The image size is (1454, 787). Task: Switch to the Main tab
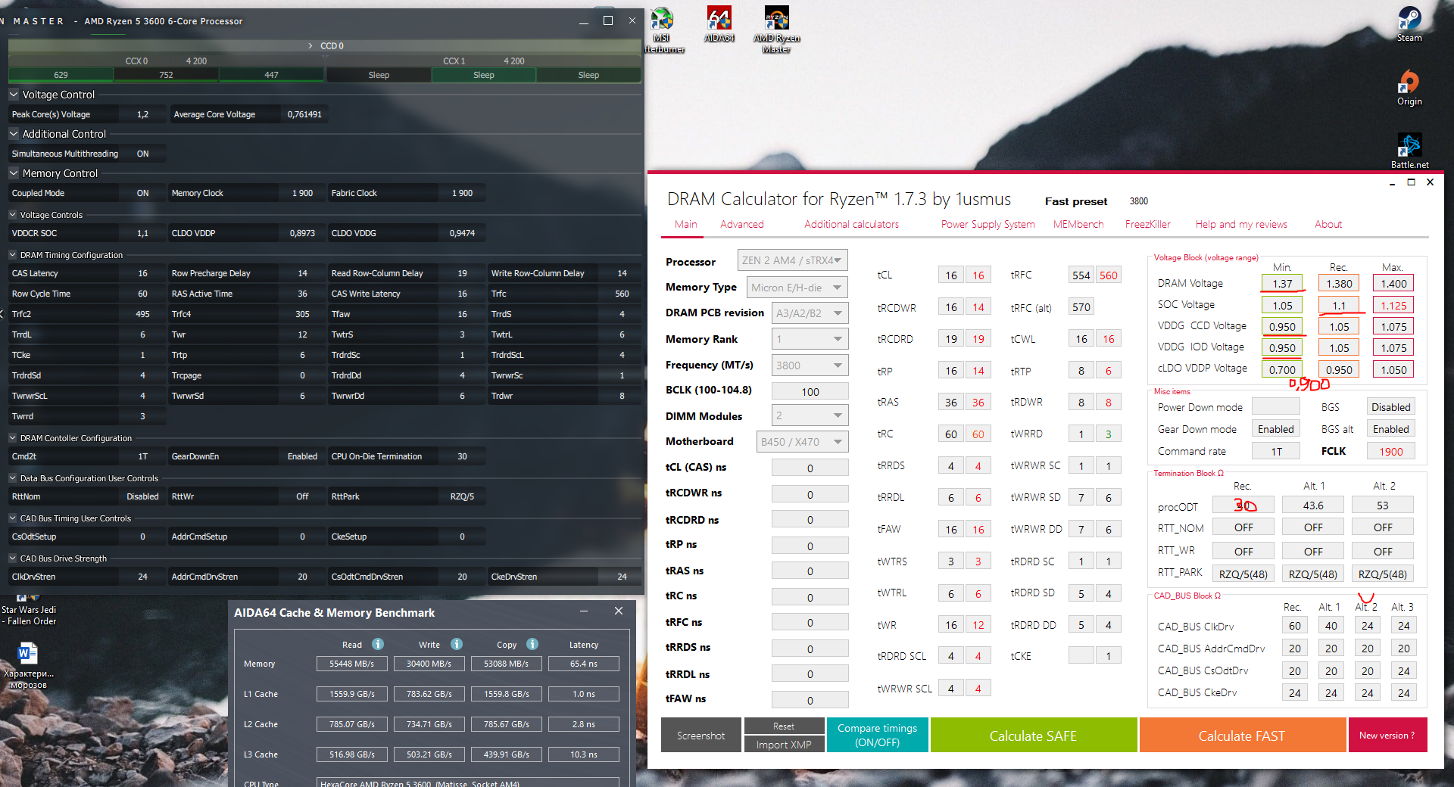pos(685,224)
